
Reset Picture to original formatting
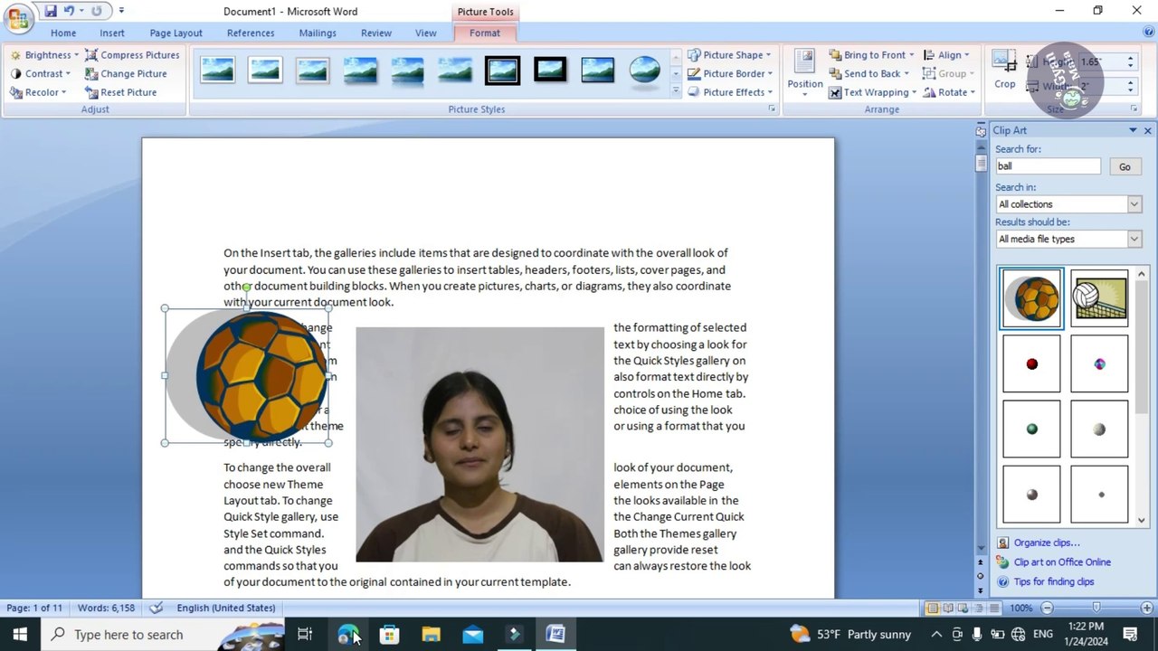[120, 92]
